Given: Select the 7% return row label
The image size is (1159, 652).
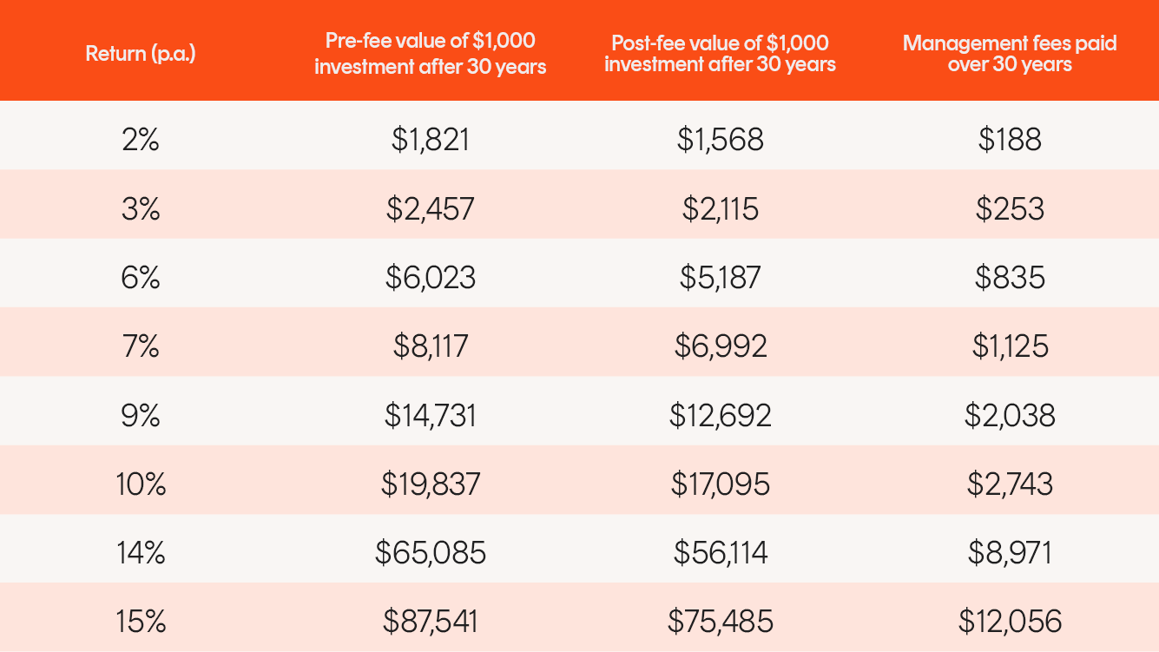Looking at the screenshot, I should coord(141,346).
